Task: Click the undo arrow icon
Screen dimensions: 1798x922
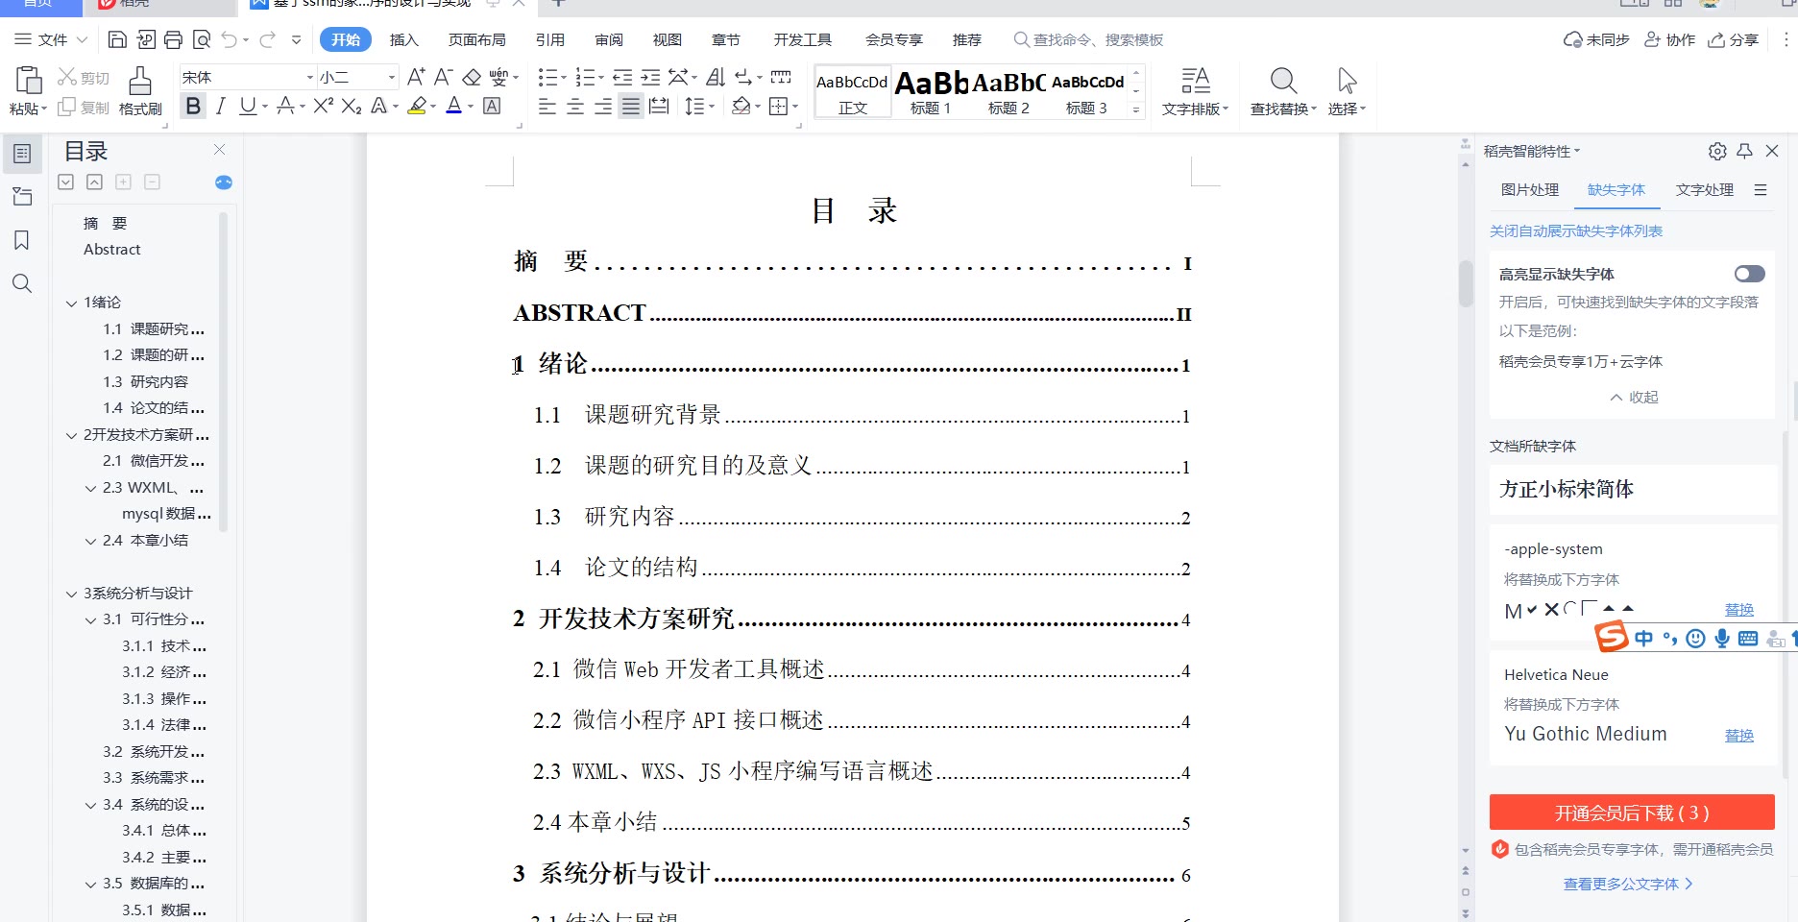Action: [x=230, y=39]
